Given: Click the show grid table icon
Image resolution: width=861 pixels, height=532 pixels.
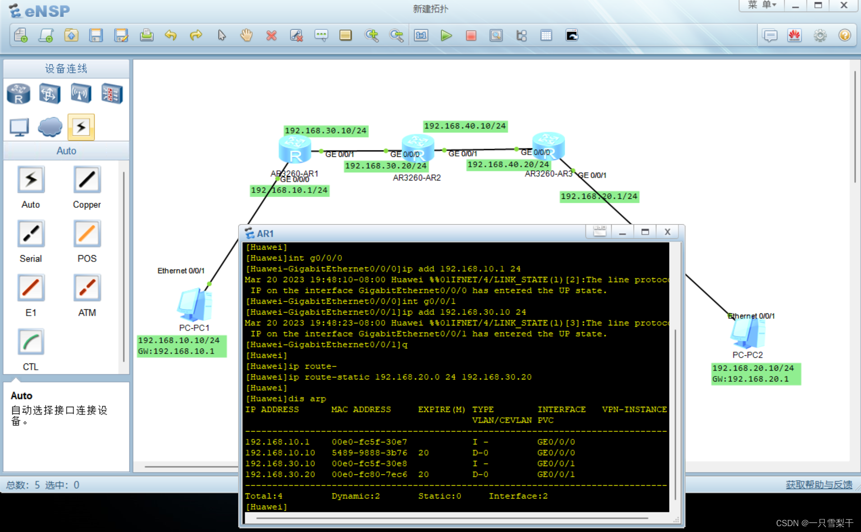Looking at the screenshot, I should click(x=546, y=35).
